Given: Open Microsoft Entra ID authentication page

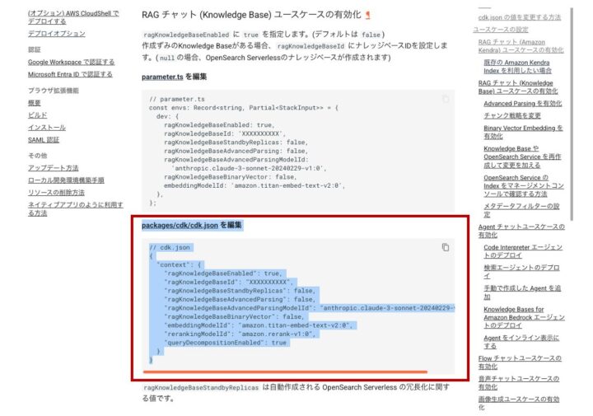Looking at the screenshot, I should (70, 74).
